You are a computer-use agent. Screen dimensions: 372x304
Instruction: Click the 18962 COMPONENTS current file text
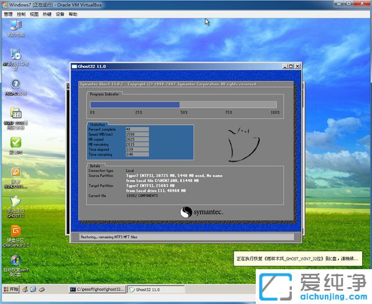tap(142, 196)
